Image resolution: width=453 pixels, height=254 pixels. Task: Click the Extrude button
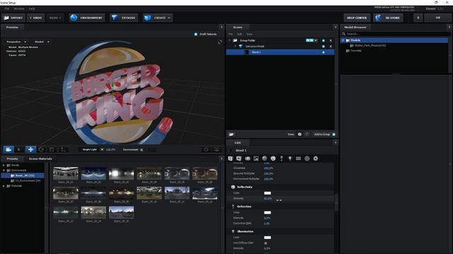[124, 18]
